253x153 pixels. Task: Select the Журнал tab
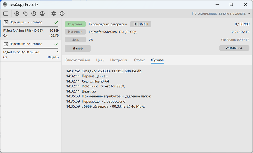pyautogui.click(x=157, y=60)
